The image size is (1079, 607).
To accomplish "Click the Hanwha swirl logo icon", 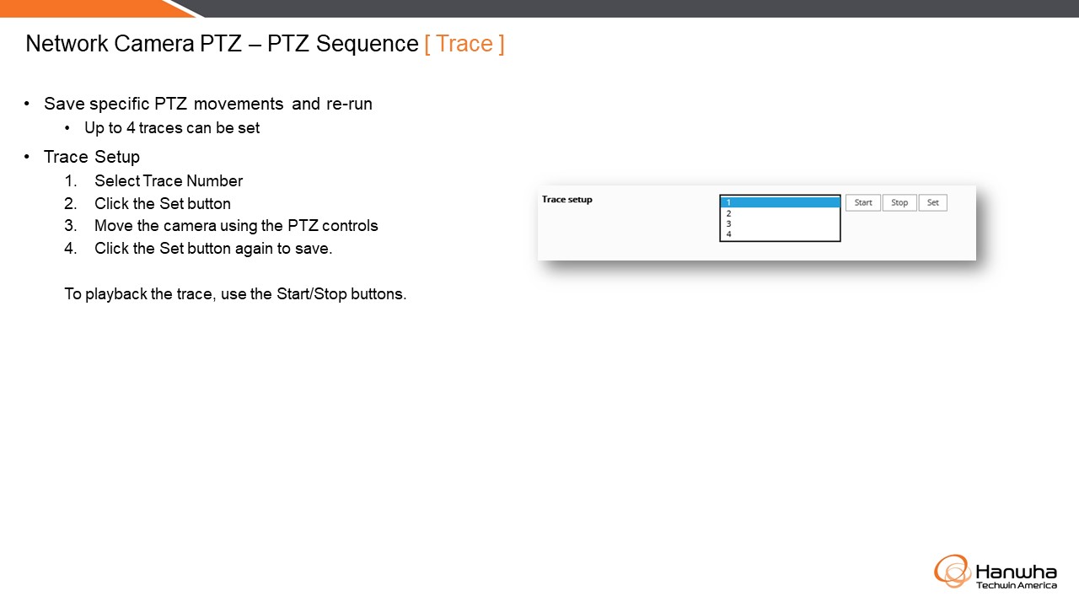I will [953, 571].
